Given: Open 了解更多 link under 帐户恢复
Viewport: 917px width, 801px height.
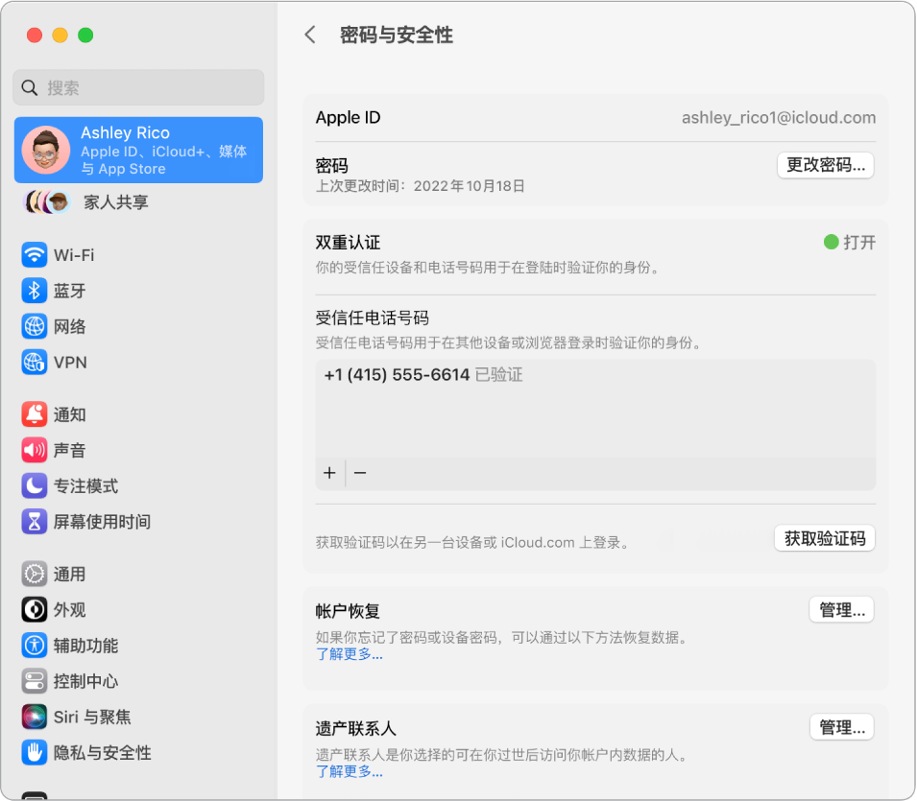Looking at the screenshot, I should 349,654.
